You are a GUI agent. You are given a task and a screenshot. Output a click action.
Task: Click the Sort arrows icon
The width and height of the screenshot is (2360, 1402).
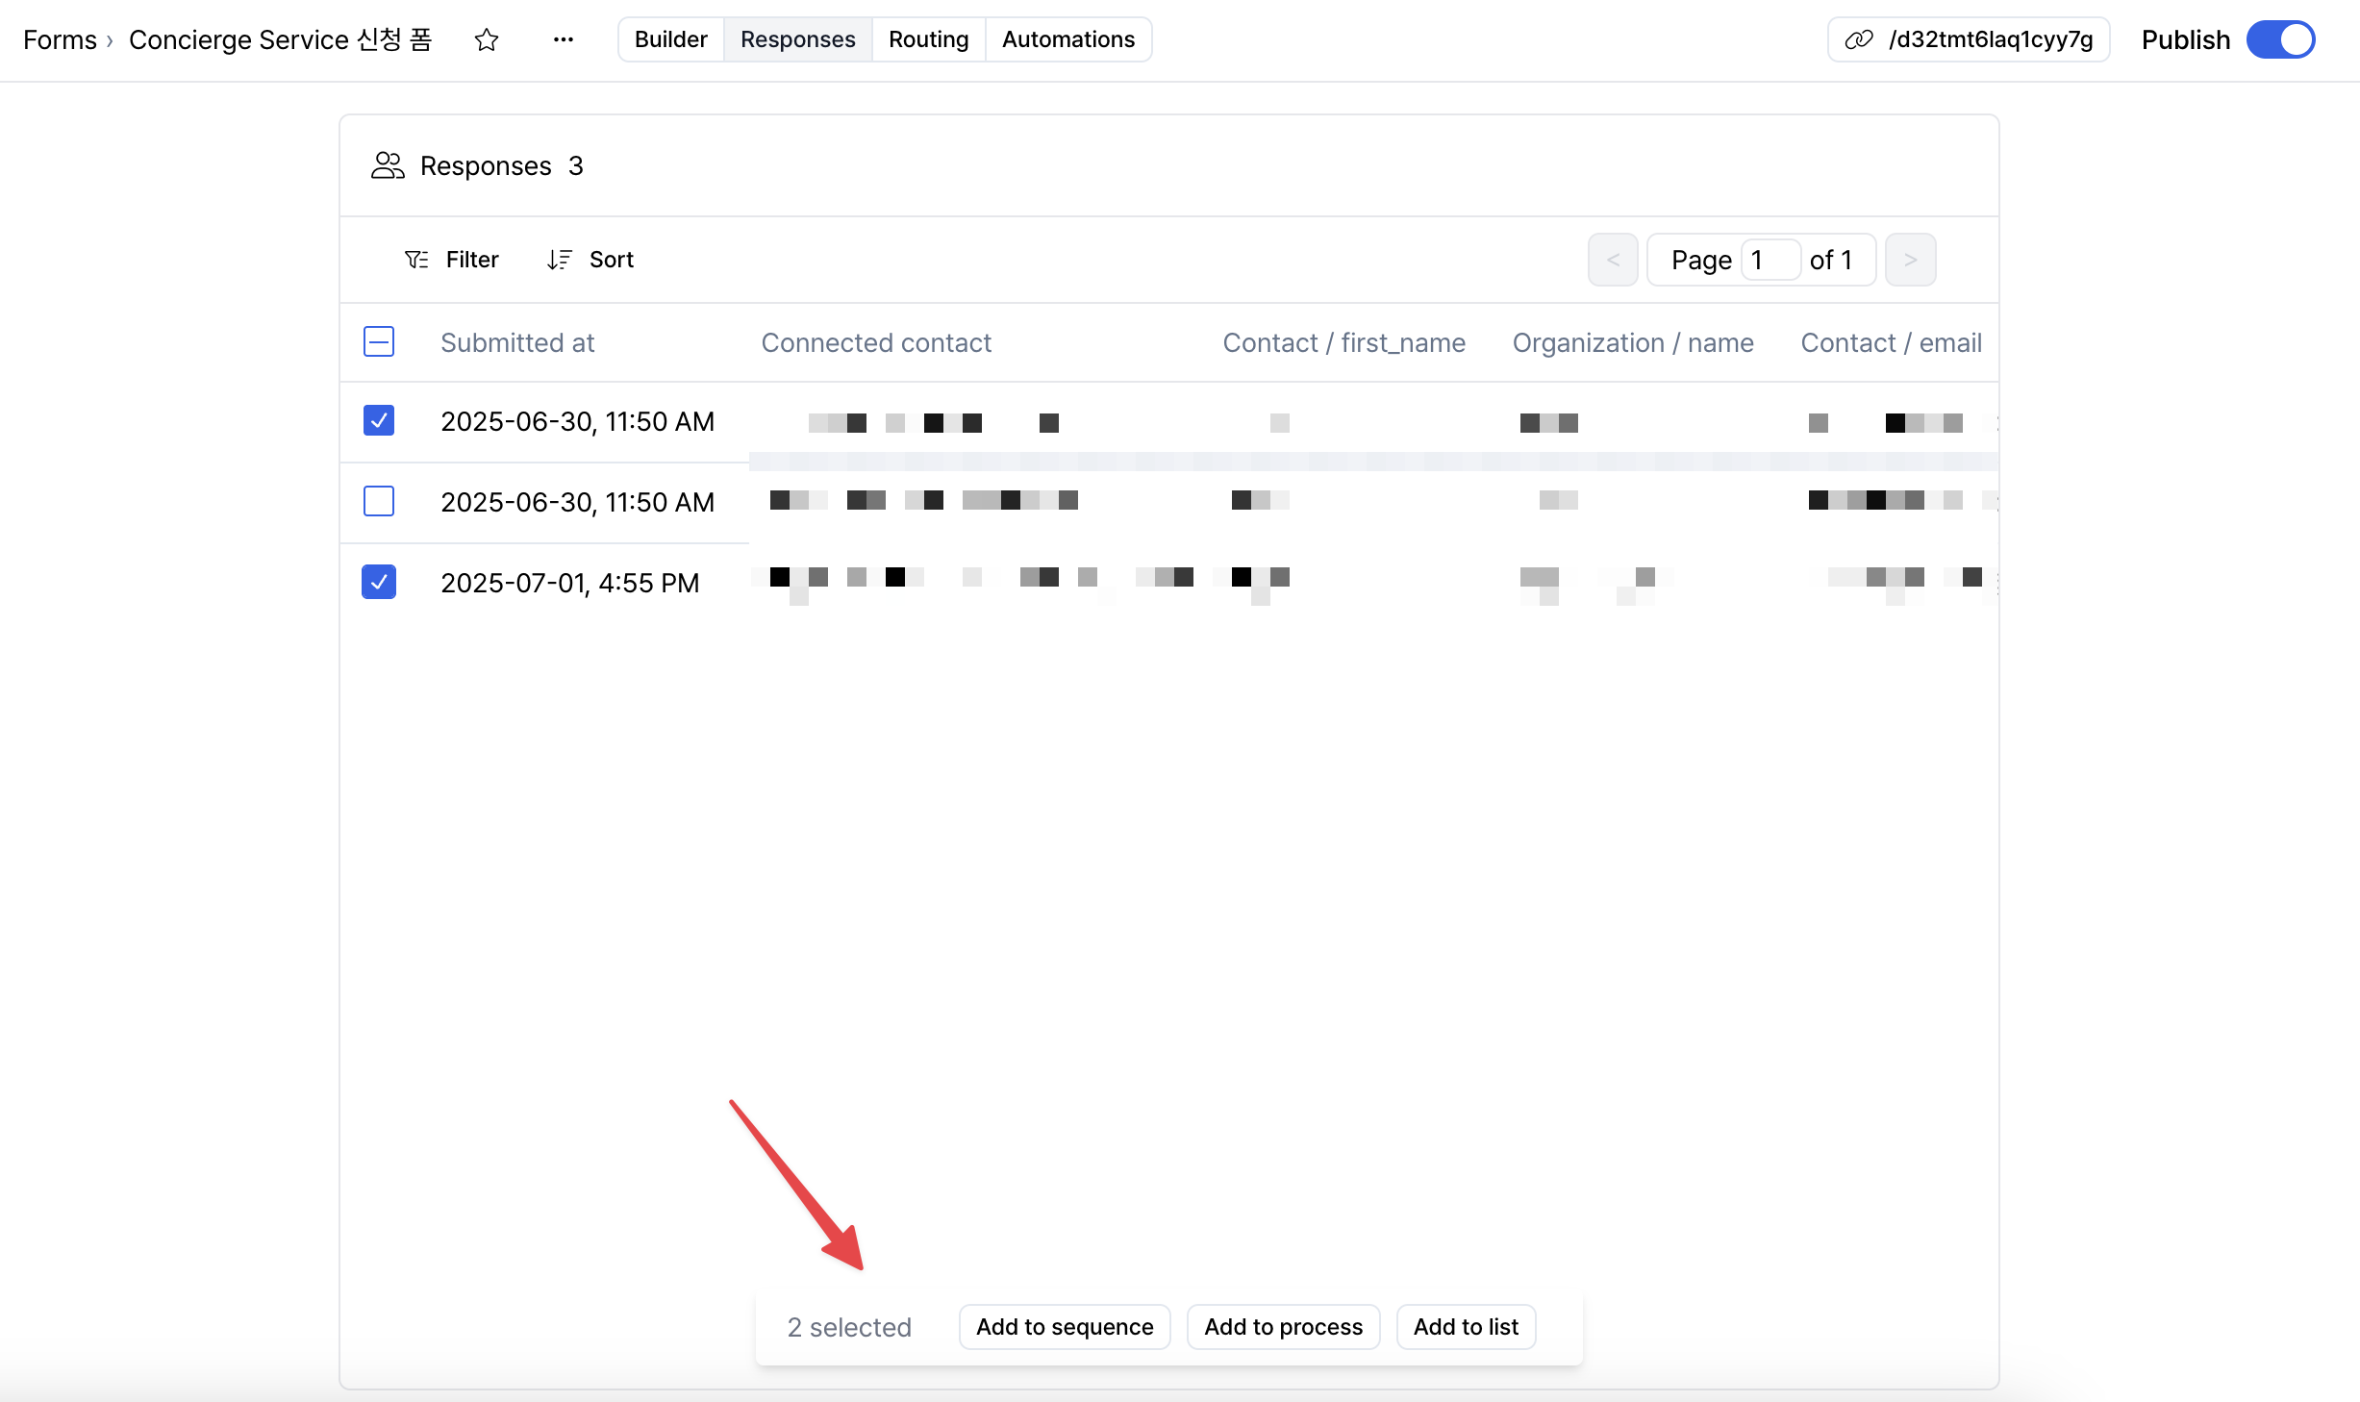coord(559,260)
